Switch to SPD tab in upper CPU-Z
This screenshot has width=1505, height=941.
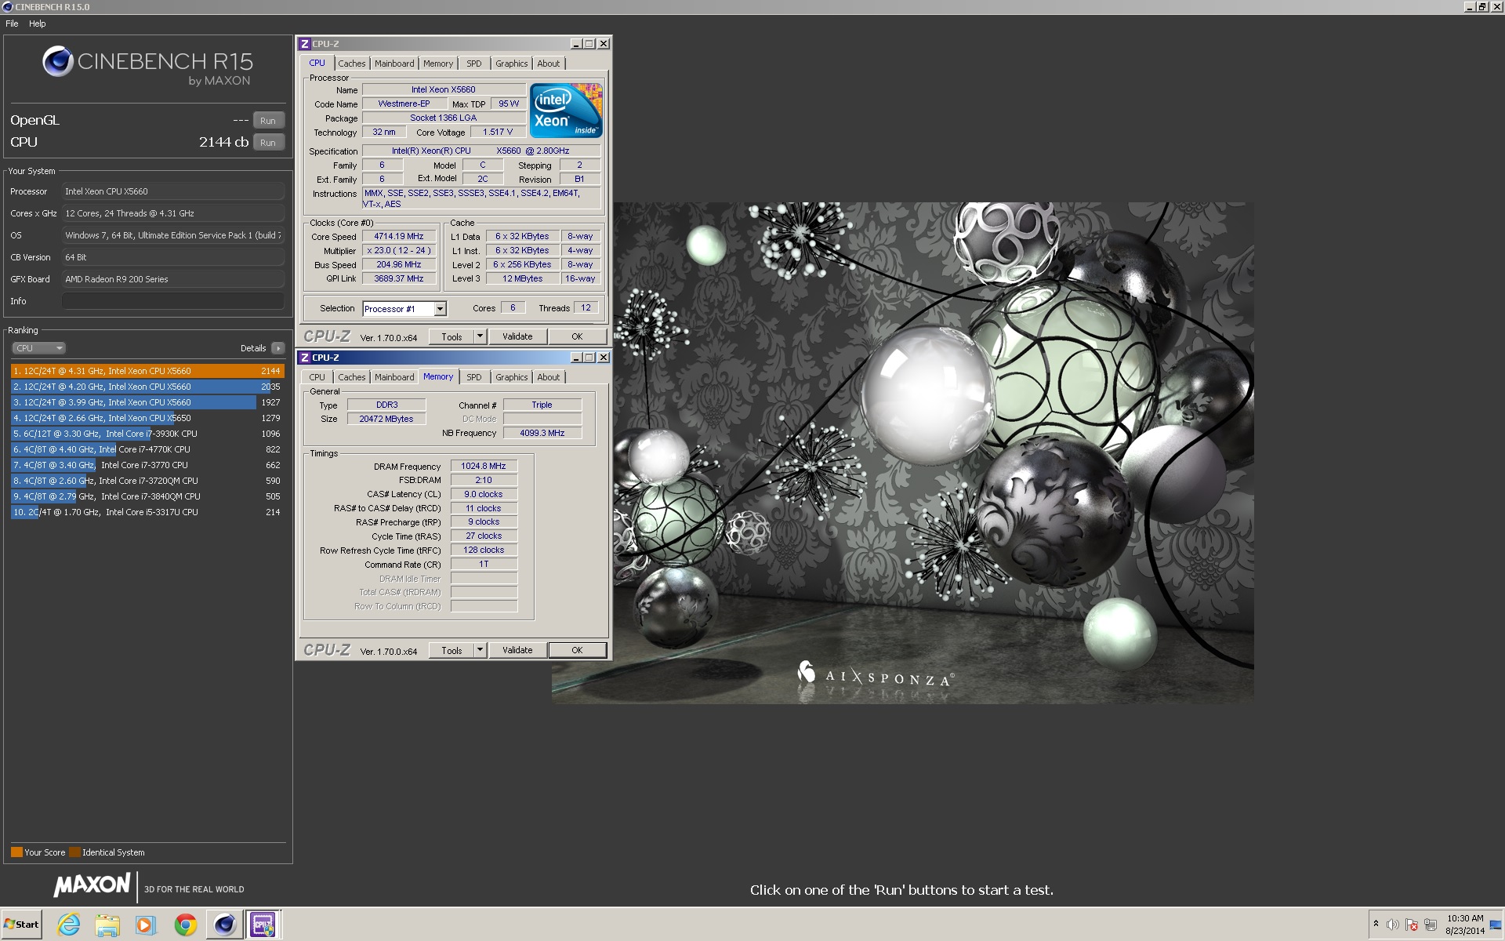474,64
